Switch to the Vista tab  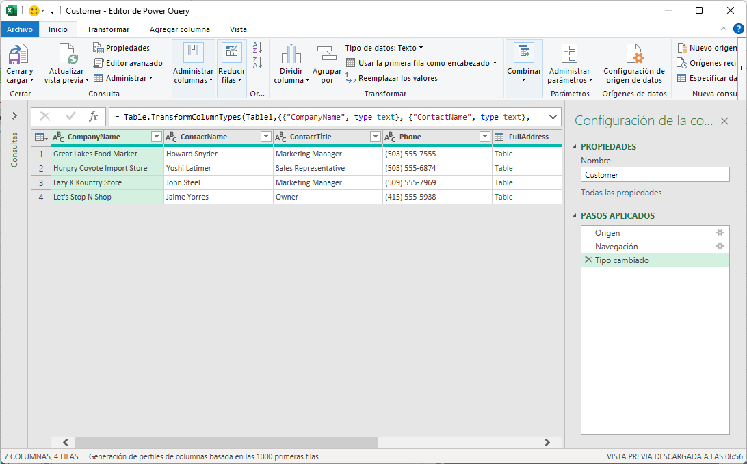238,29
